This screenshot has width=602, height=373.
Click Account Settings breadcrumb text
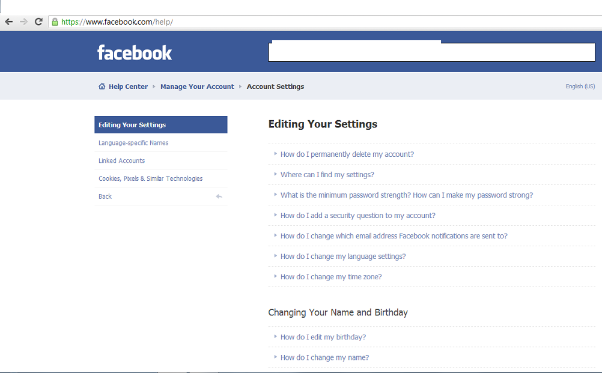coord(275,86)
